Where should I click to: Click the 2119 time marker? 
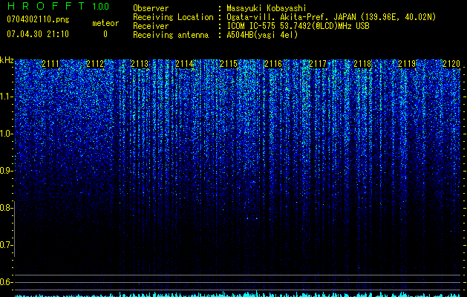point(407,64)
